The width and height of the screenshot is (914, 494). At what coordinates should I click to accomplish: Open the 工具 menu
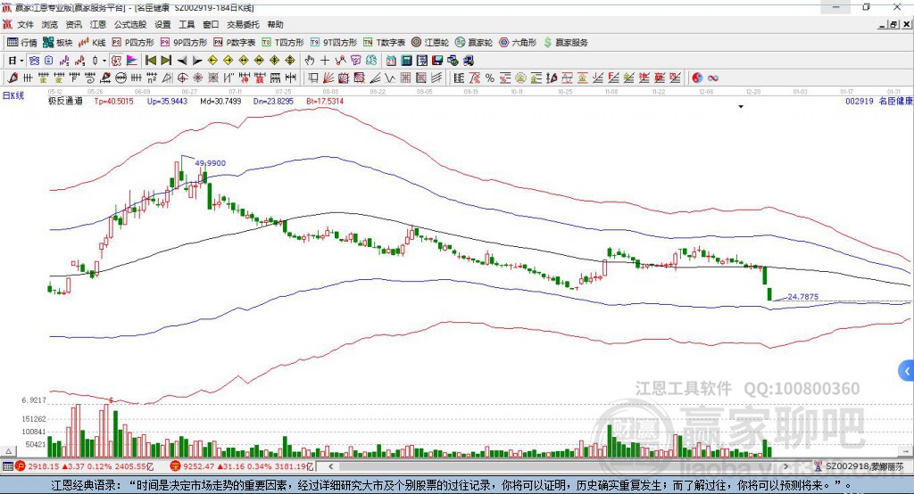[187, 24]
